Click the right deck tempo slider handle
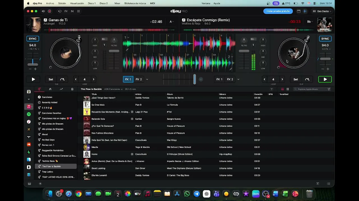Screen dimensions: 359x201 pyautogui.click(x=325, y=59)
